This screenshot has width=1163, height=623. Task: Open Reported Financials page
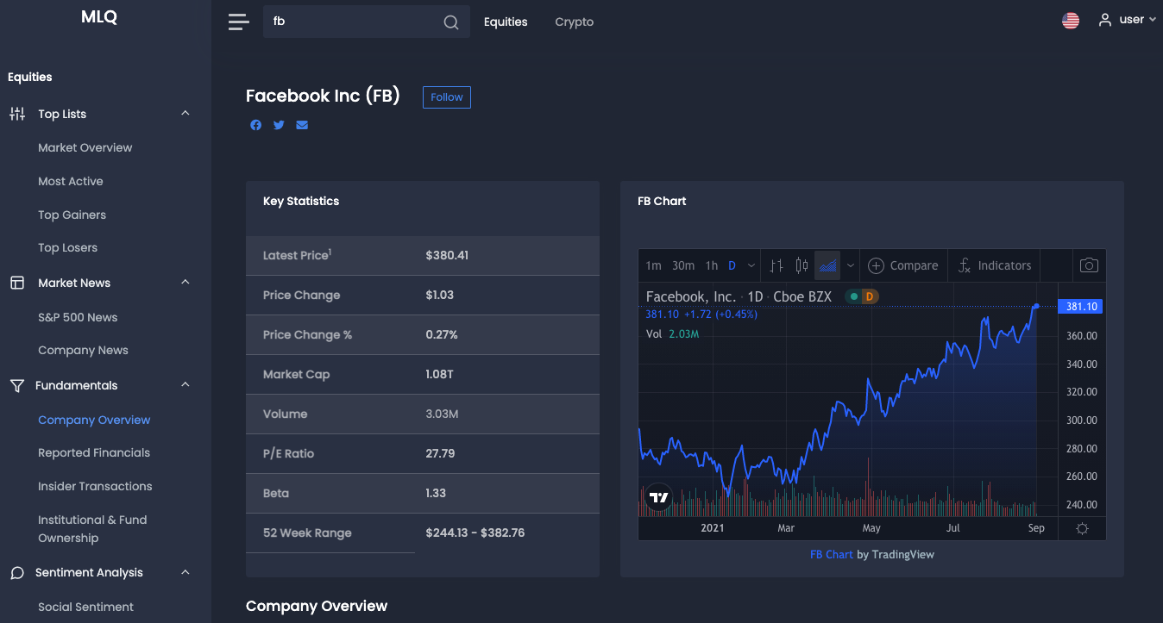point(94,453)
